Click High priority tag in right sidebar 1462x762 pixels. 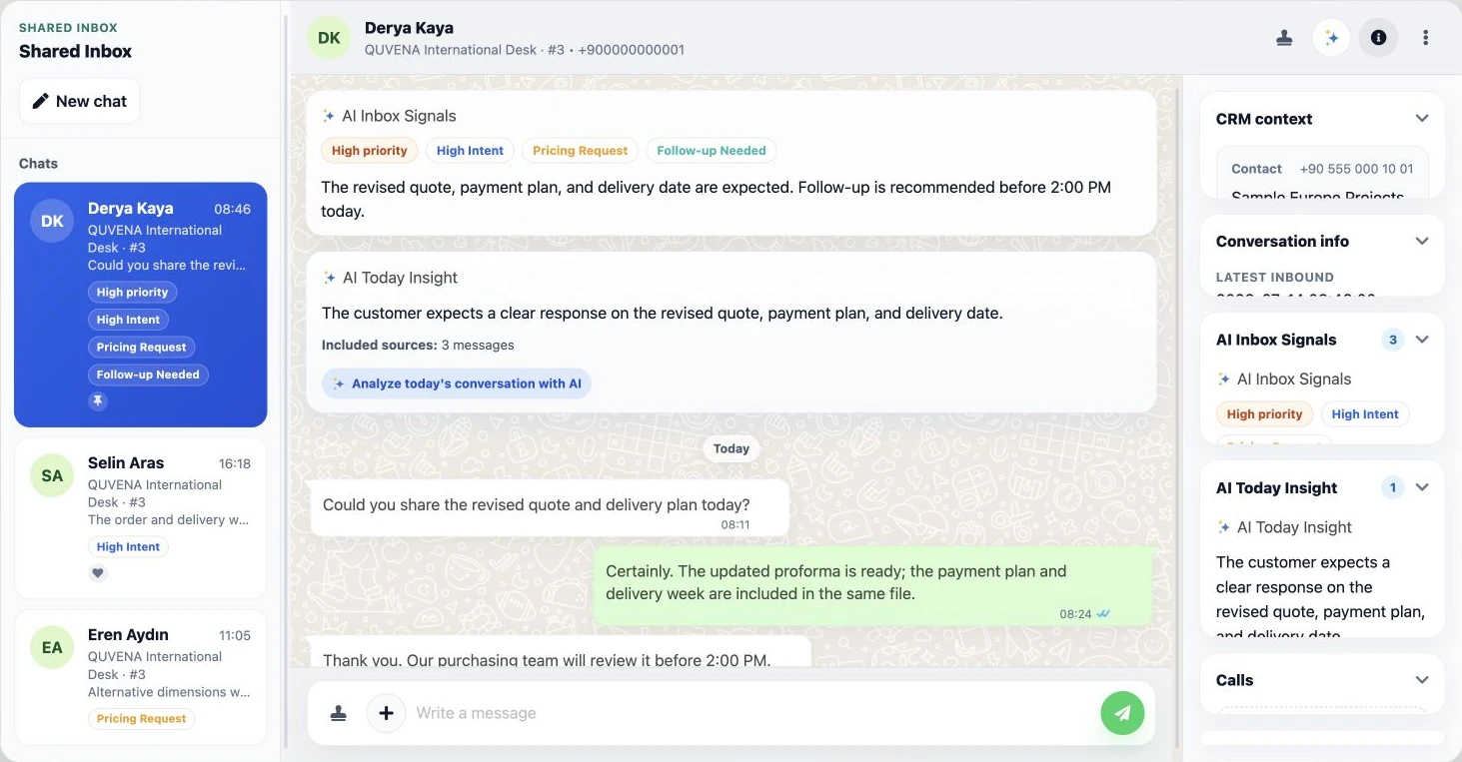pyautogui.click(x=1264, y=414)
